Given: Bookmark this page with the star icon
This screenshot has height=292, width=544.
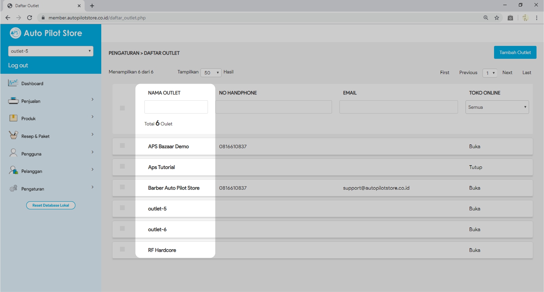Looking at the screenshot, I should click(497, 18).
